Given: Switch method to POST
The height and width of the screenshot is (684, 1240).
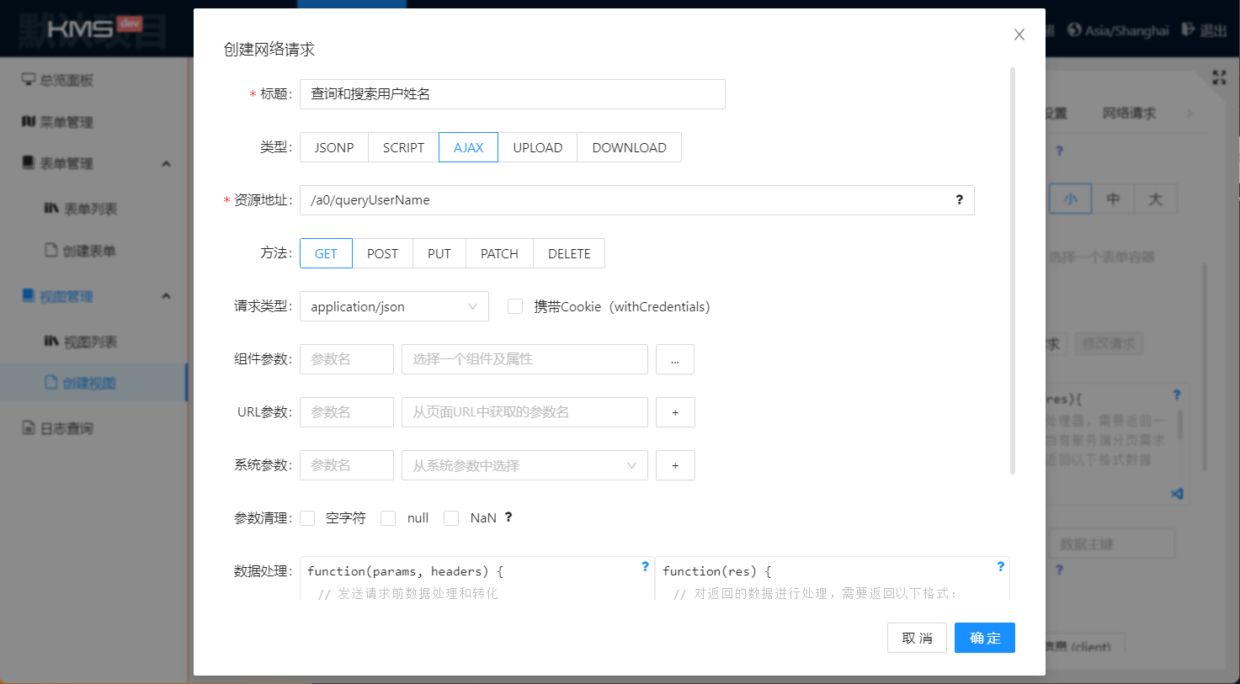Looking at the screenshot, I should pyautogui.click(x=382, y=253).
